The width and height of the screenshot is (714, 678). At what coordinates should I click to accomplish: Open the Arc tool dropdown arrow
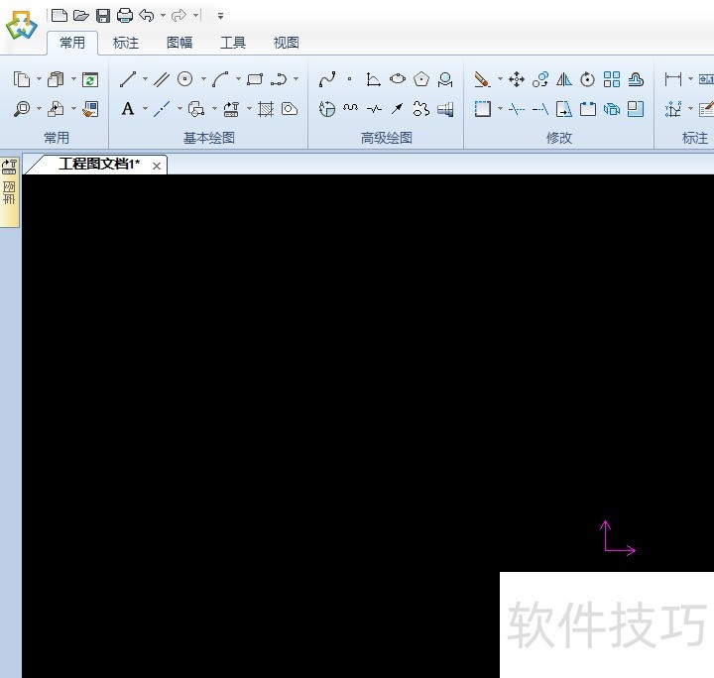coord(238,79)
